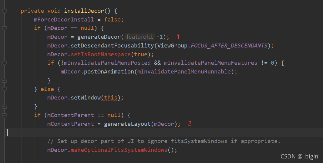Click the 'private' keyword
Viewport: 323px width, 163px height.
click(32, 11)
